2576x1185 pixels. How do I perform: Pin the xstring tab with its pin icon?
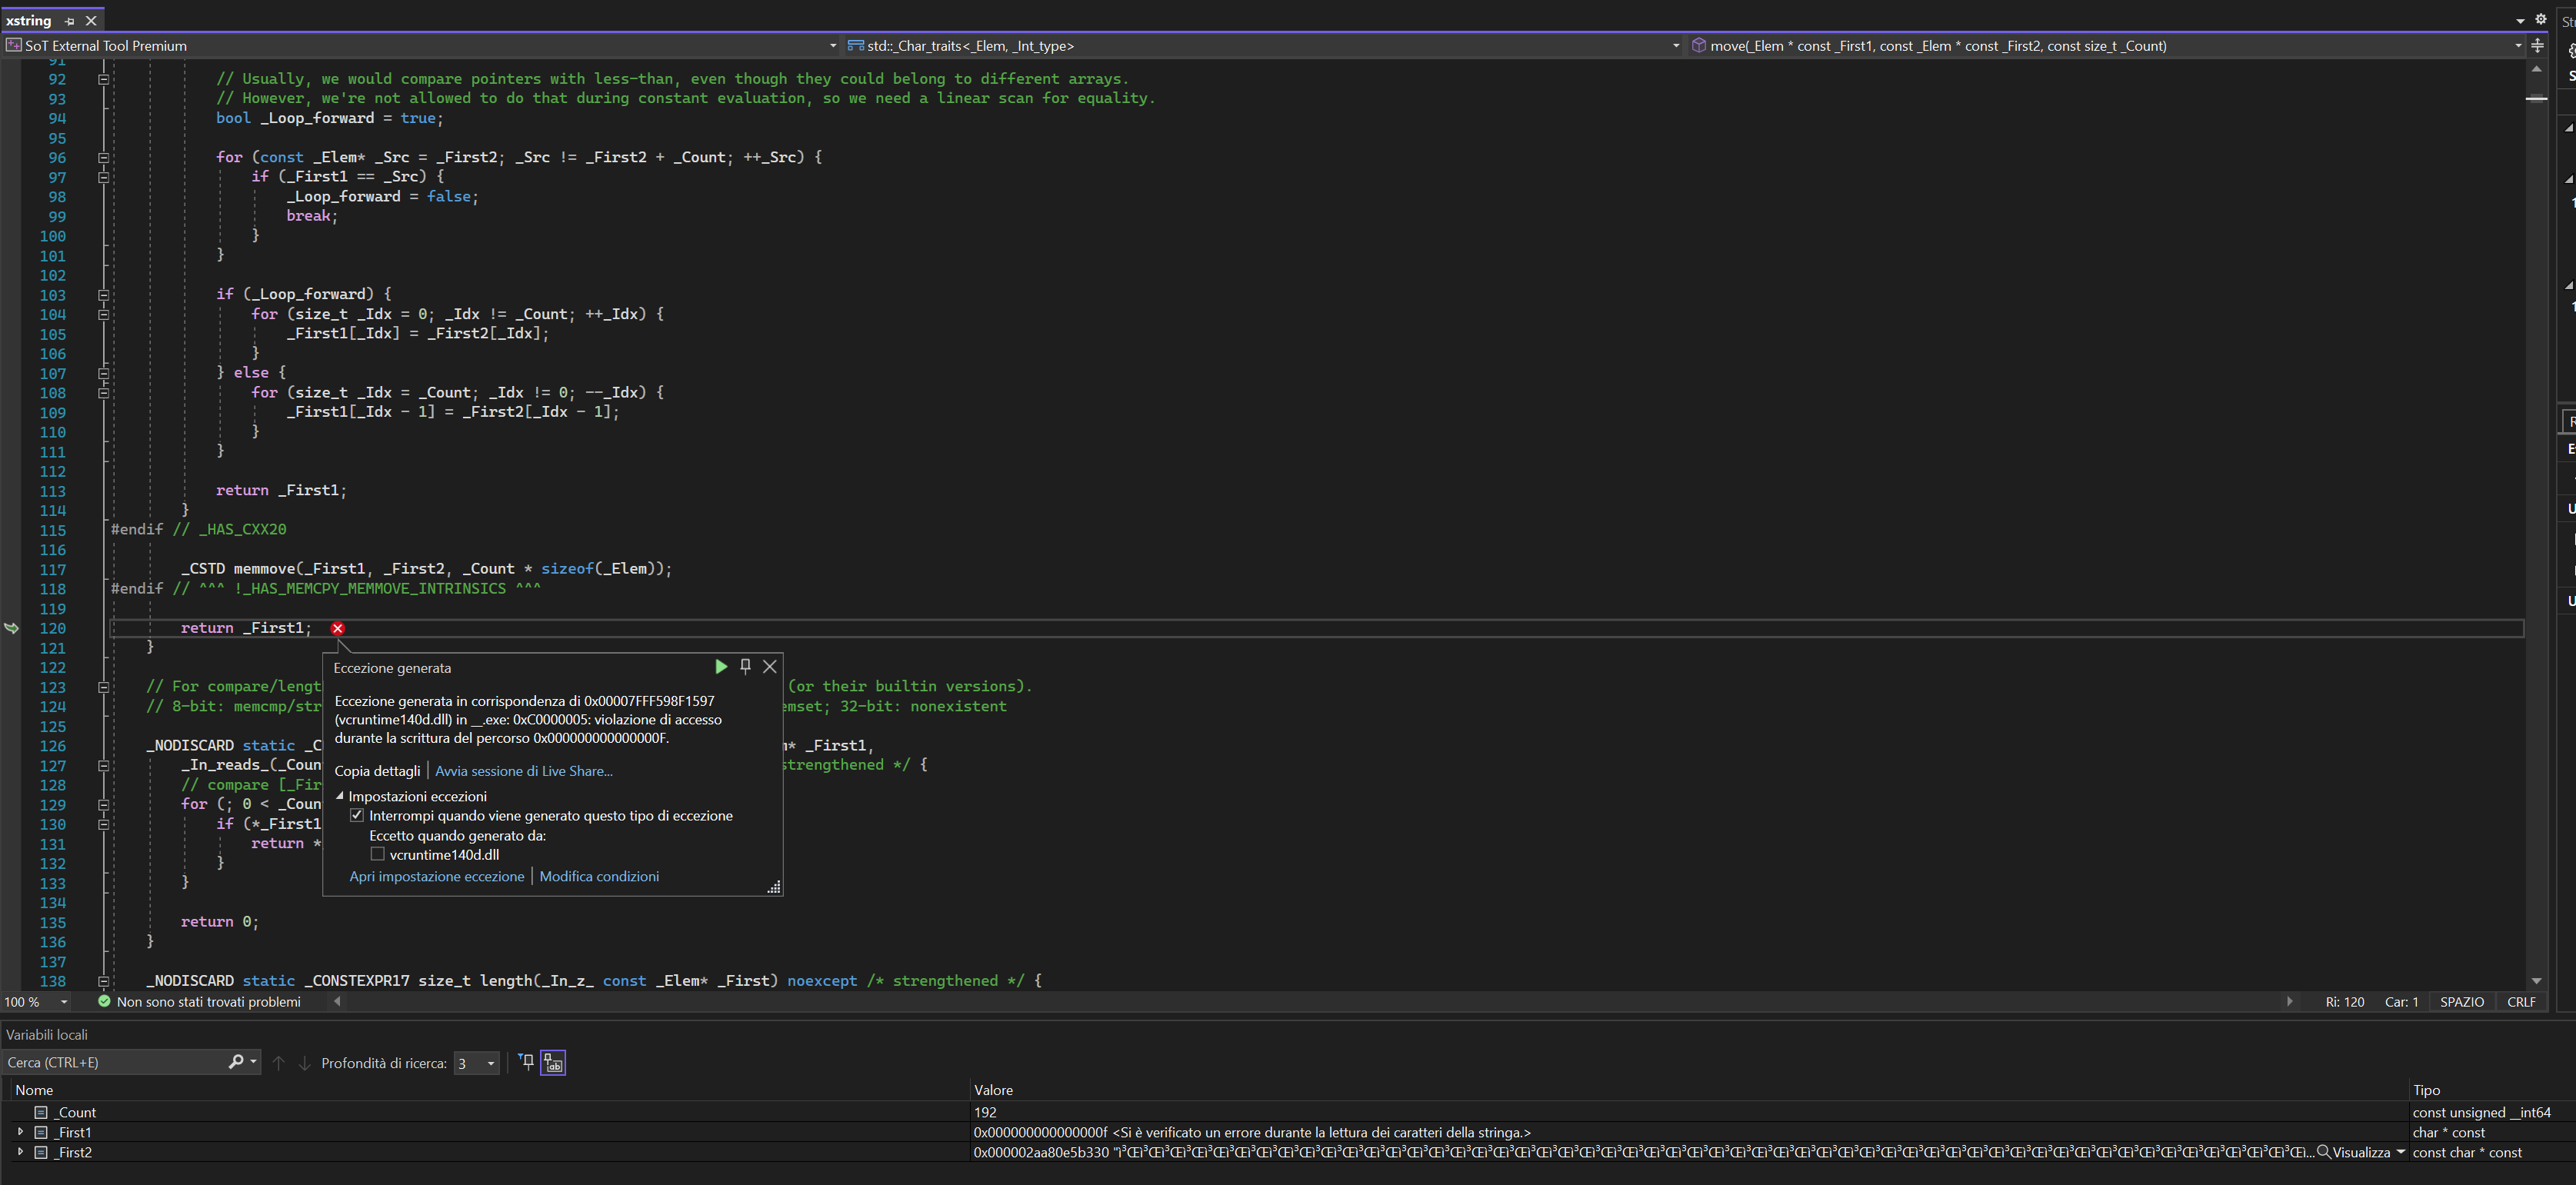pyautogui.click(x=69, y=21)
